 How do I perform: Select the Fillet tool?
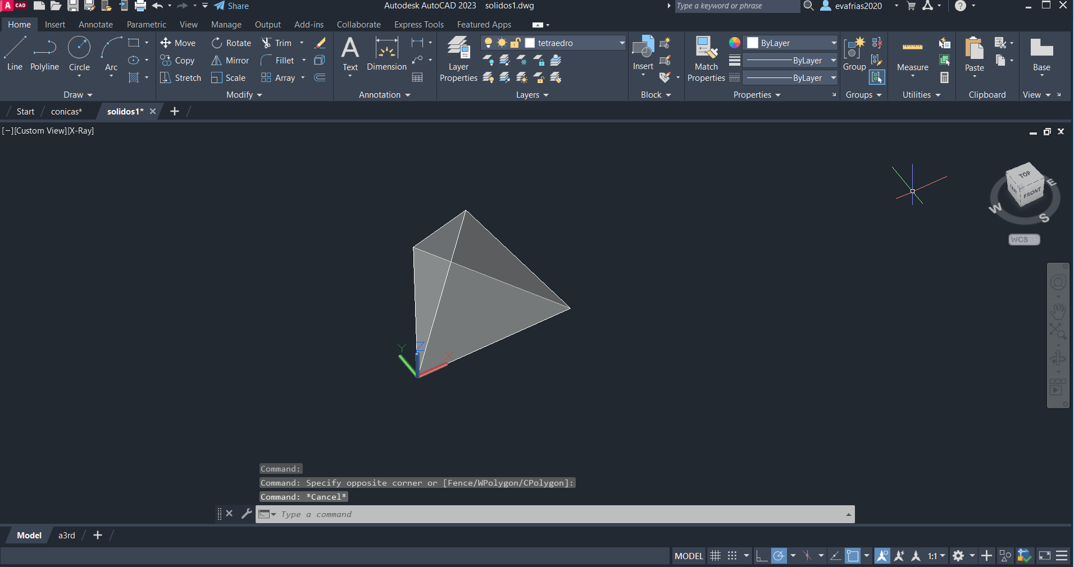click(277, 61)
